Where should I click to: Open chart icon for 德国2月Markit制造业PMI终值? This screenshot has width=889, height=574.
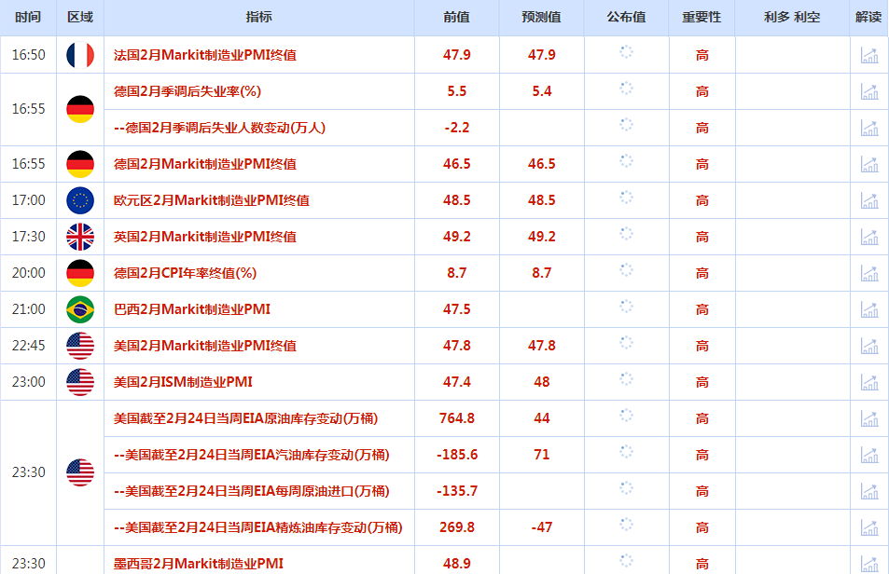click(869, 164)
